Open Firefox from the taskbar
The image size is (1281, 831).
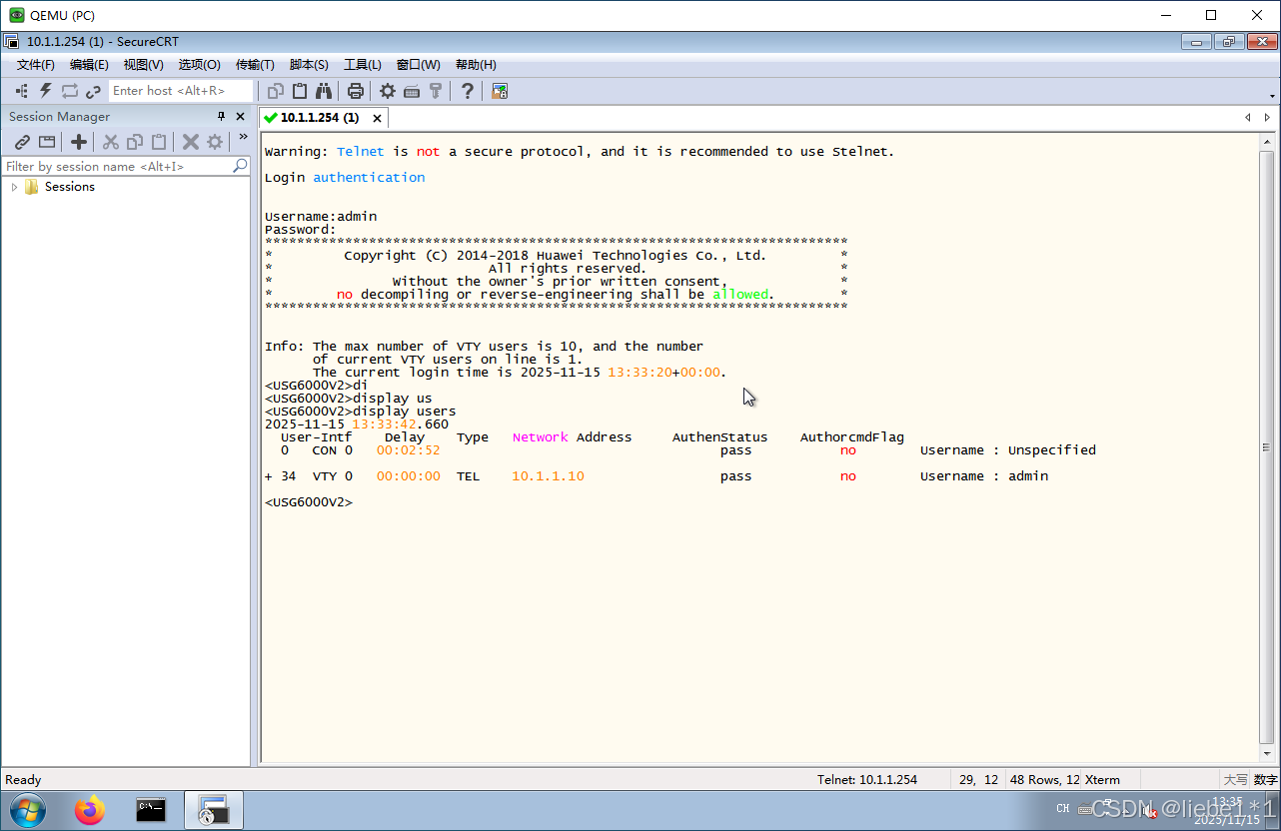(90, 810)
